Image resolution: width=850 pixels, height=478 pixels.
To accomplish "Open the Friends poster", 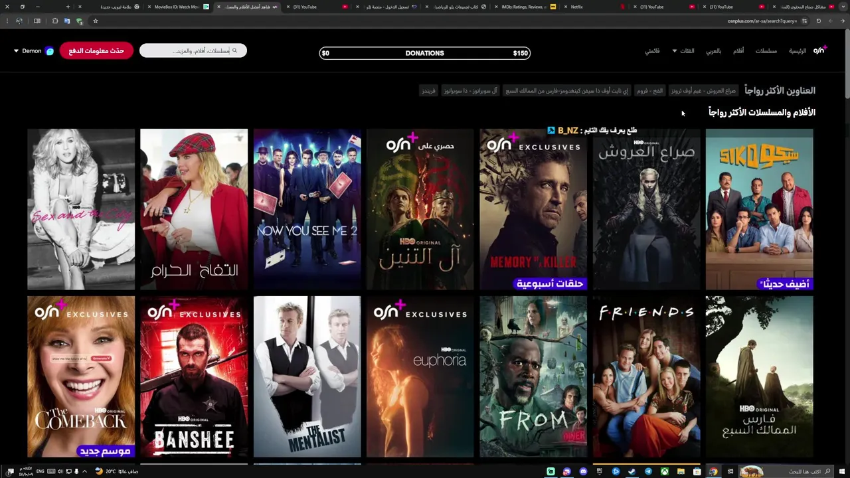I will coord(646,377).
